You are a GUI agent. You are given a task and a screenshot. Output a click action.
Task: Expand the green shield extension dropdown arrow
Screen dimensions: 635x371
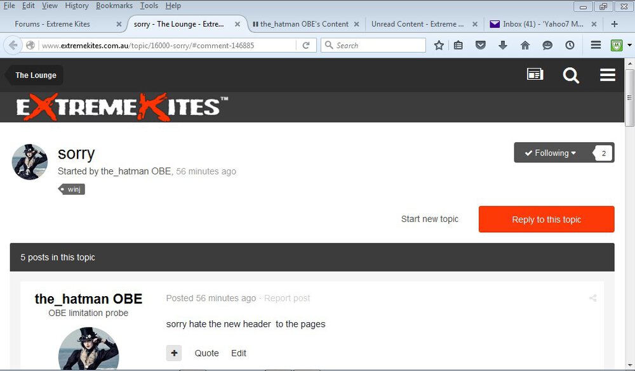pos(629,46)
